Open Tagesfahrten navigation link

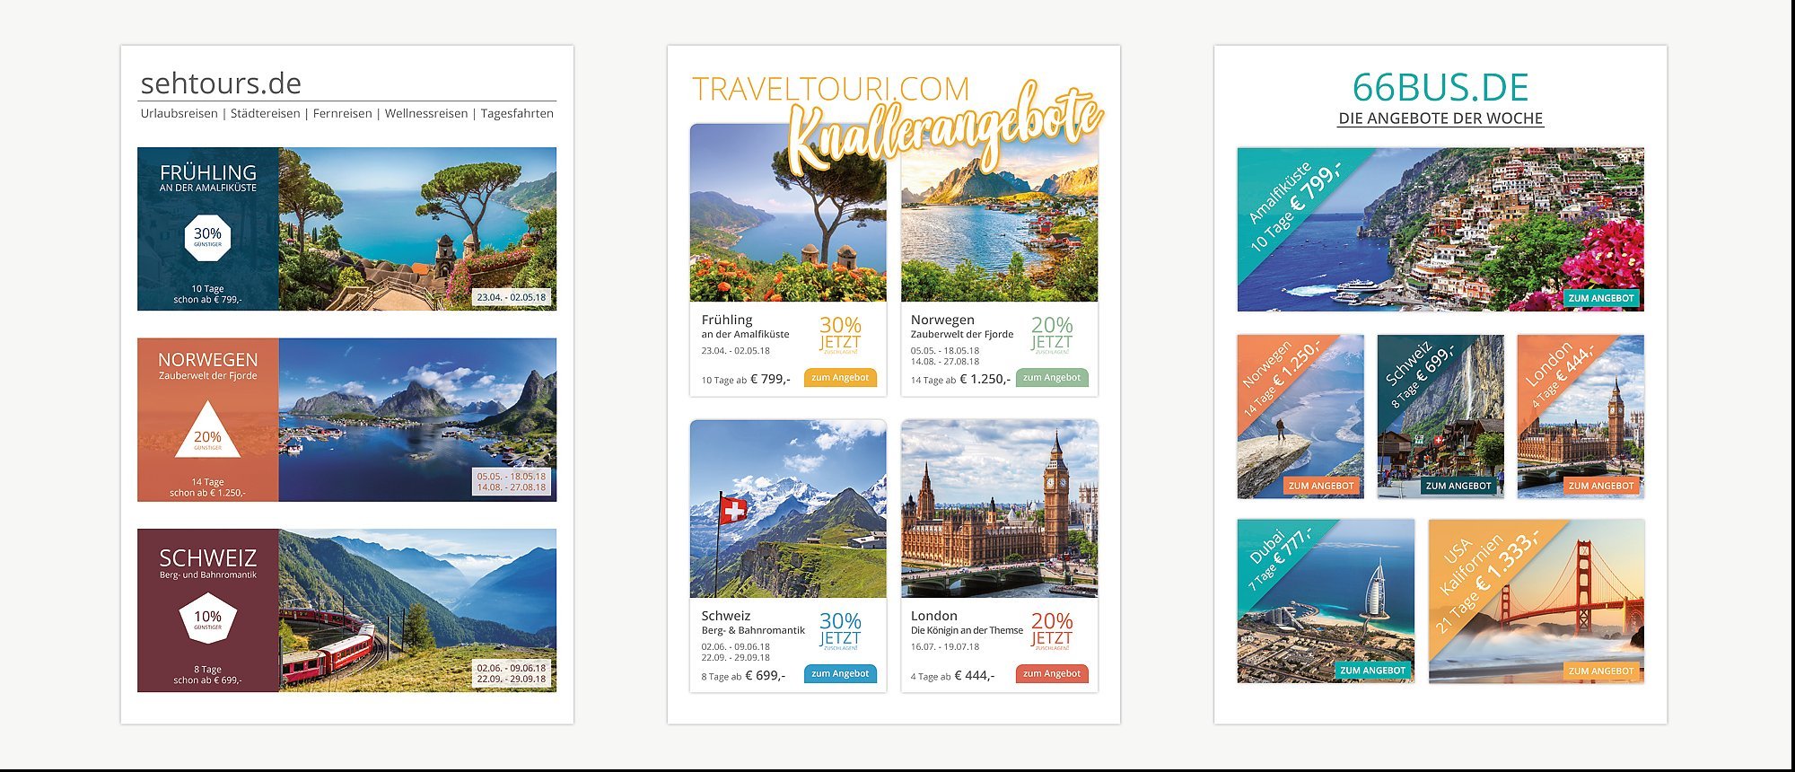(x=517, y=113)
